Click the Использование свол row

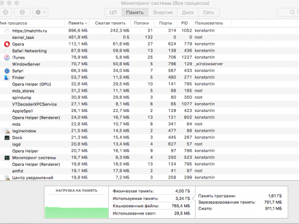point(151,213)
